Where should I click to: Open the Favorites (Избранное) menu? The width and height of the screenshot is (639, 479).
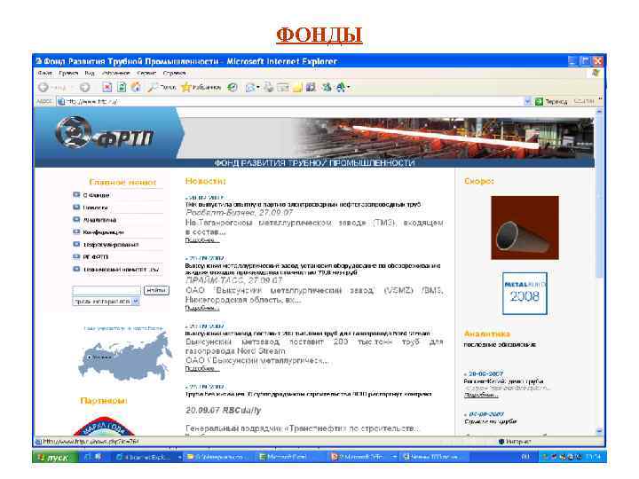tap(116, 74)
